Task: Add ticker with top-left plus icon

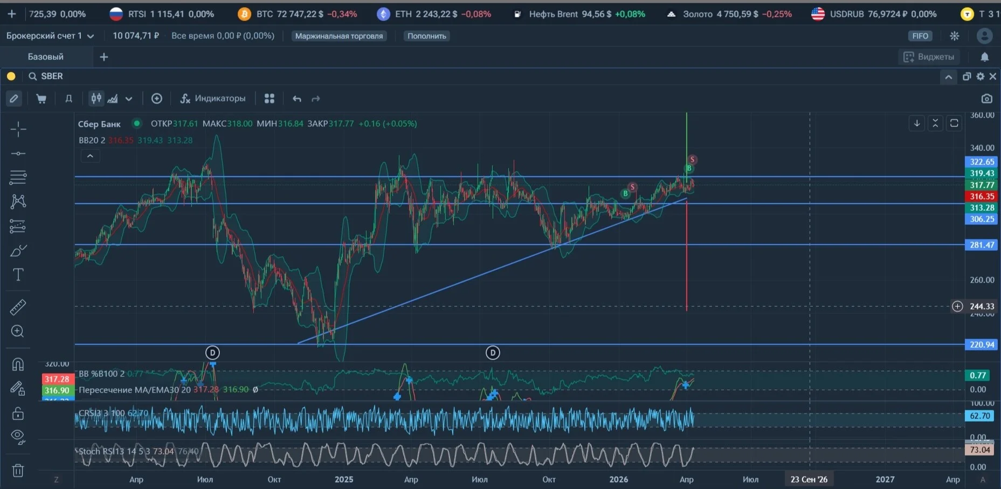Action: (x=11, y=14)
